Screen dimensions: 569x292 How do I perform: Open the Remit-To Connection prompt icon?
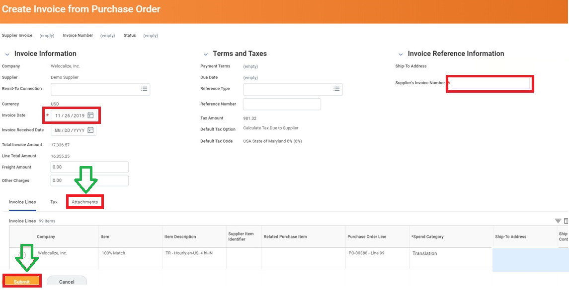point(144,89)
